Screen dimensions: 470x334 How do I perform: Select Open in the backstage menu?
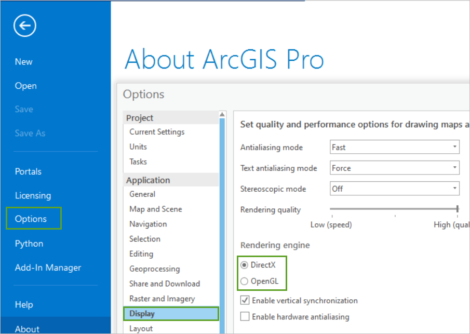(26, 86)
